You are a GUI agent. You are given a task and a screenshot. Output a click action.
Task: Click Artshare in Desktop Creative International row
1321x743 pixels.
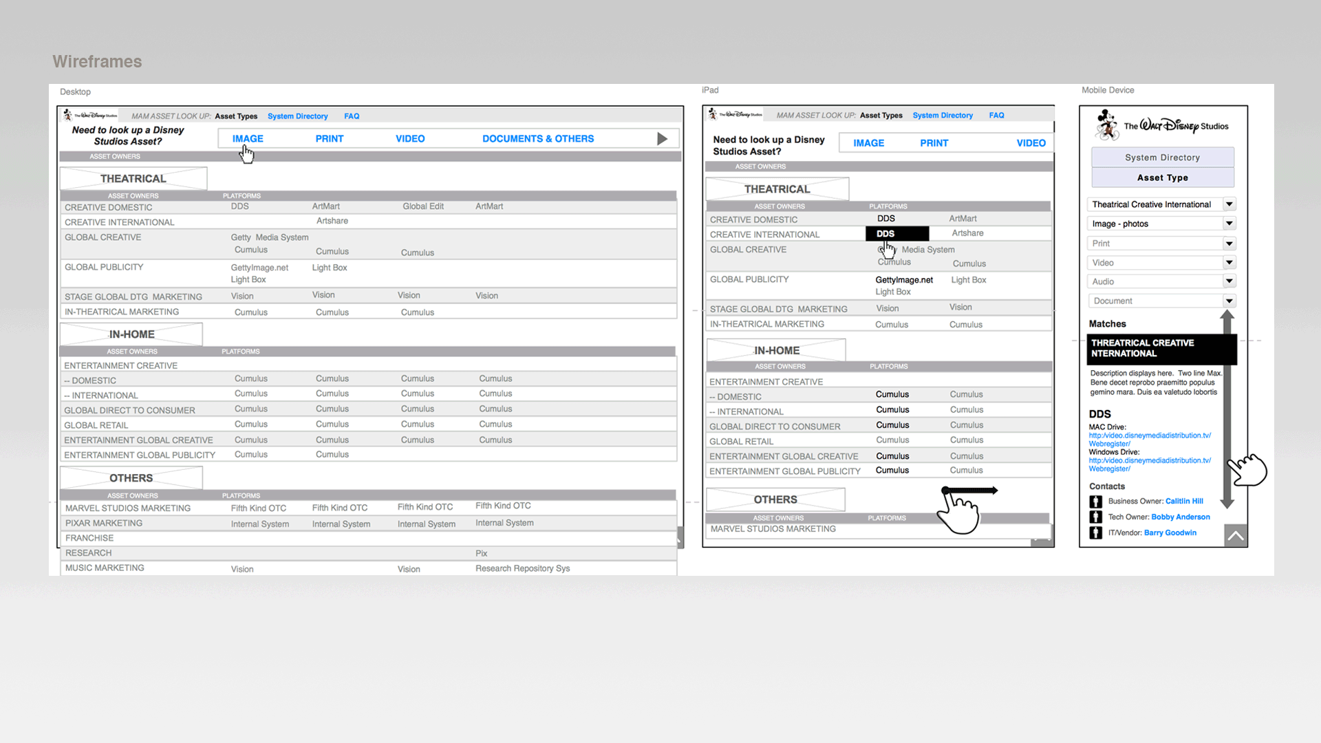pos(332,221)
